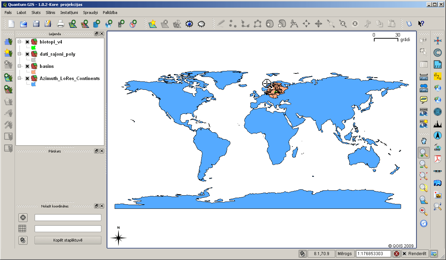Open the GDAL plugin icon

[x=438, y=147]
